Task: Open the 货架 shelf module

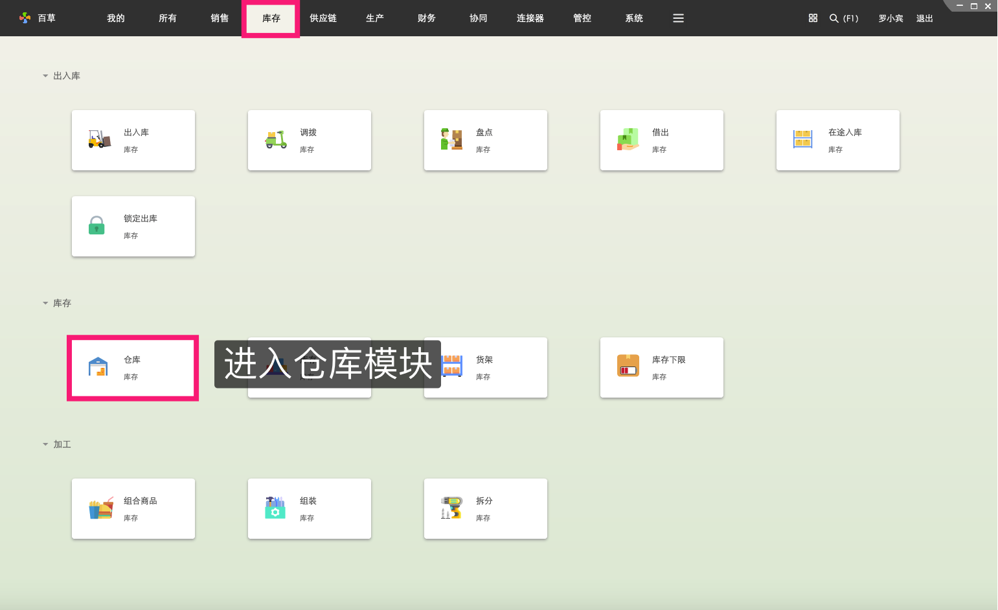Action: tap(485, 368)
